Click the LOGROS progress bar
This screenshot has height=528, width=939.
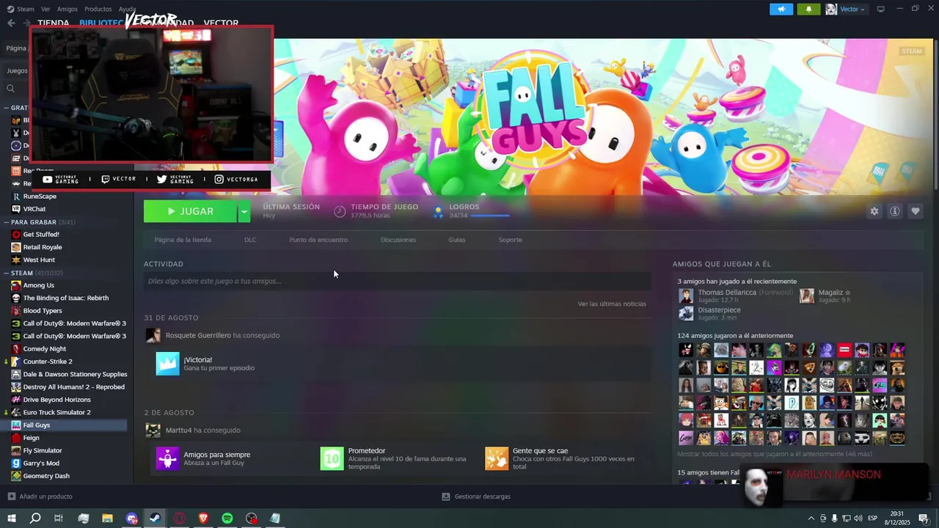pyautogui.click(x=490, y=216)
